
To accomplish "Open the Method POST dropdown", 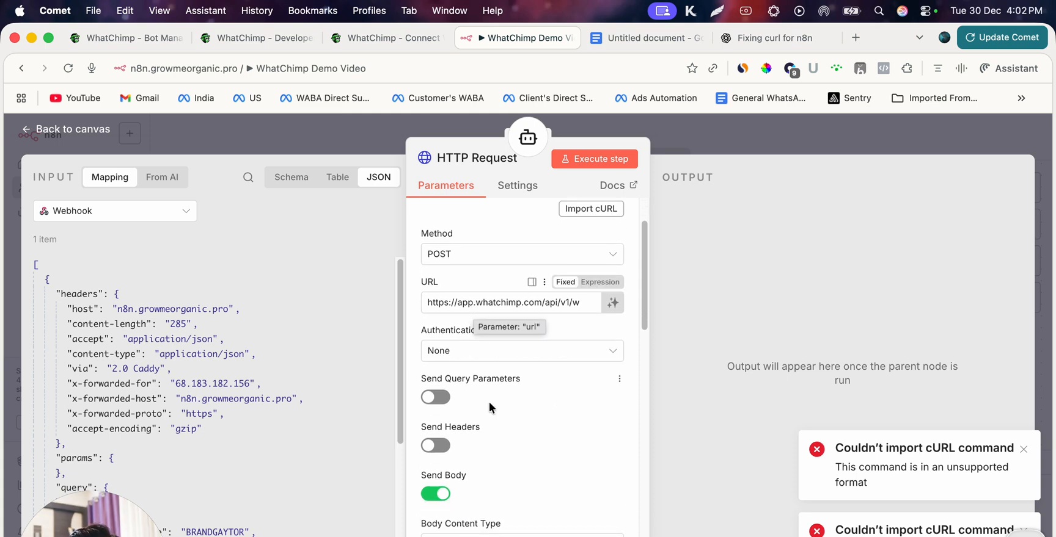I will pos(522,254).
